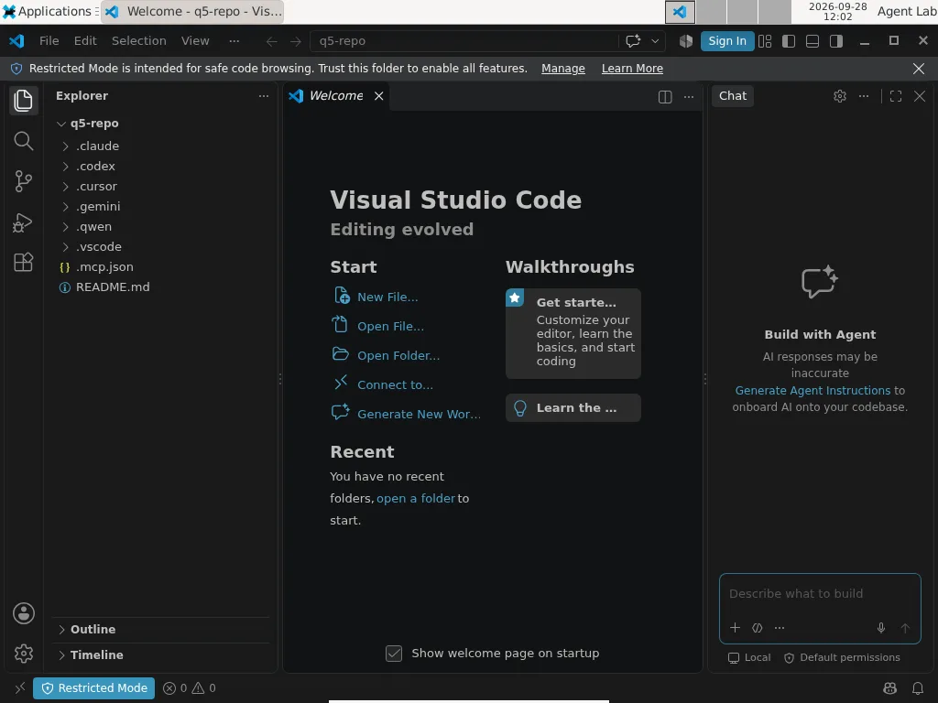Click Connect to... link
Viewport: 938px width, 703px height.
[395, 385]
